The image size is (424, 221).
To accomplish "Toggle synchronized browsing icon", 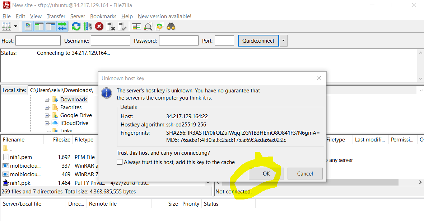I will coord(159,27).
